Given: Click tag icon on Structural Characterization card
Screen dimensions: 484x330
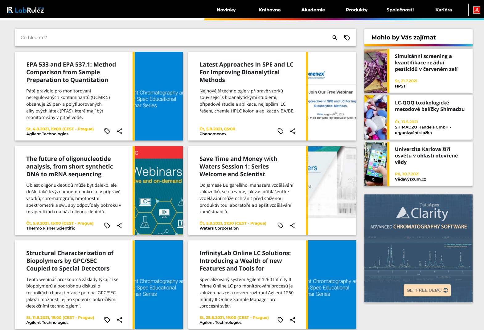Looking at the screenshot, I should coord(107,320).
